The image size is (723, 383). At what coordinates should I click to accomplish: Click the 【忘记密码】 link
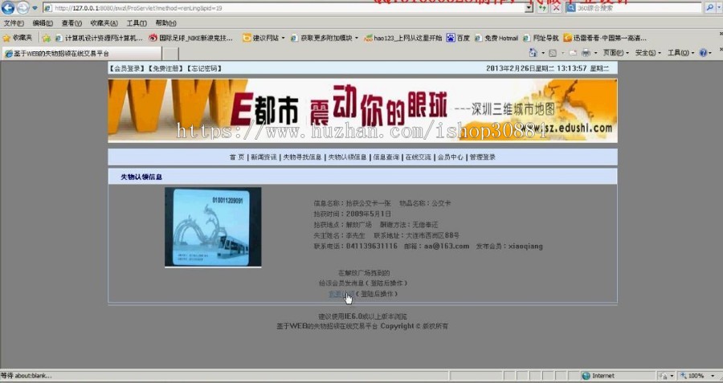pyautogui.click(x=204, y=68)
